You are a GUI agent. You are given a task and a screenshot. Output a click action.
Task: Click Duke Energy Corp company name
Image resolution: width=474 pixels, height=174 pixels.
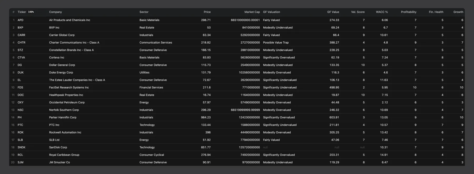click(x=61, y=73)
